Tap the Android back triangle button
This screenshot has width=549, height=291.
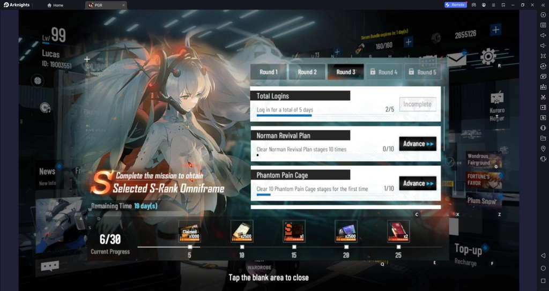tap(543, 256)
